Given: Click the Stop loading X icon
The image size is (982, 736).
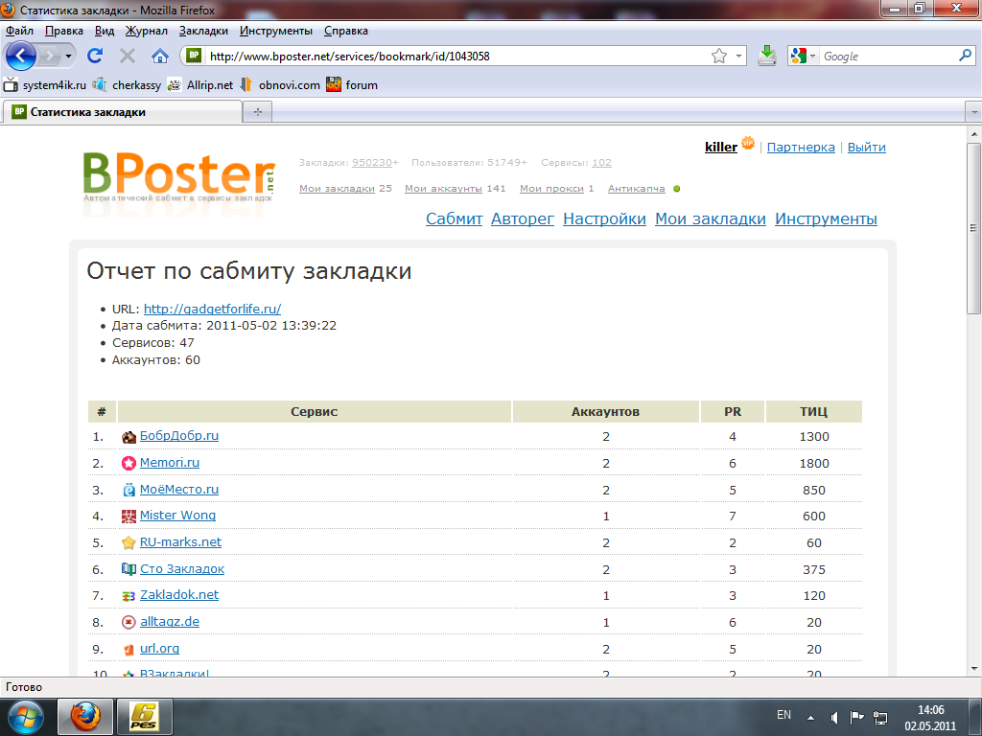Looking at the screenshot, I should click(x=128, y=57).
